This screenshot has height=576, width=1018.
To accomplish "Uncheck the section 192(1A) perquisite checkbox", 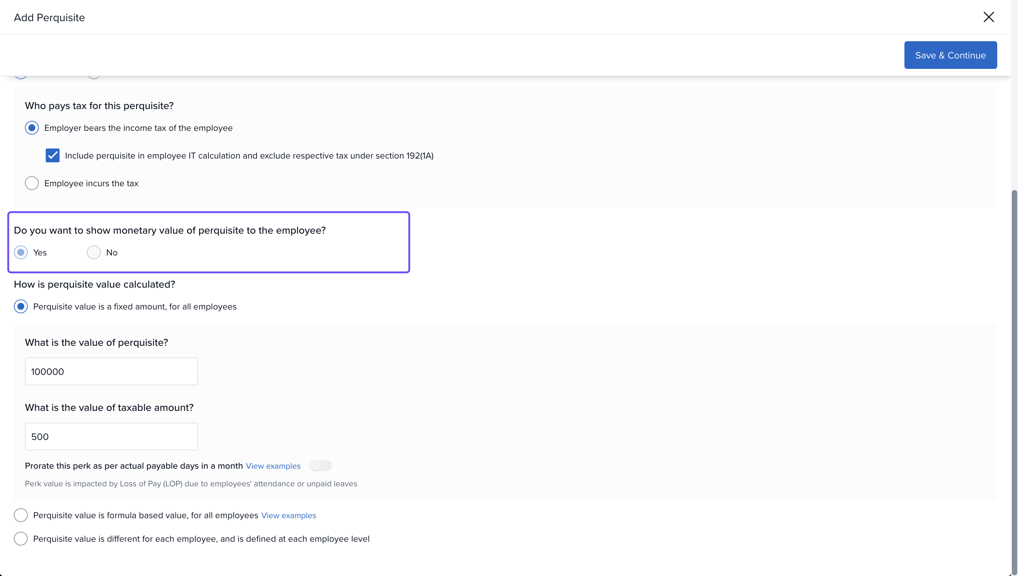I will (52, 155).
